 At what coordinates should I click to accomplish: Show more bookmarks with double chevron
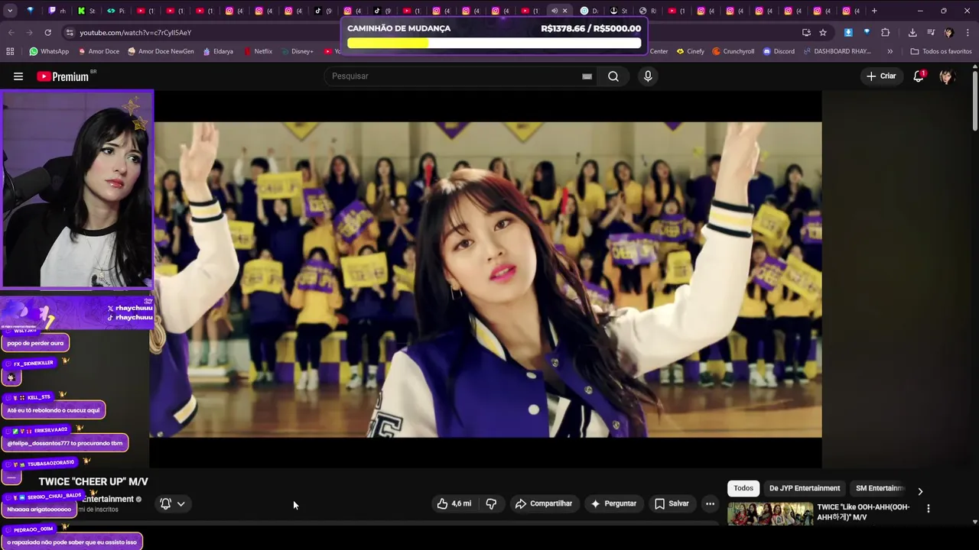(890, 51)
